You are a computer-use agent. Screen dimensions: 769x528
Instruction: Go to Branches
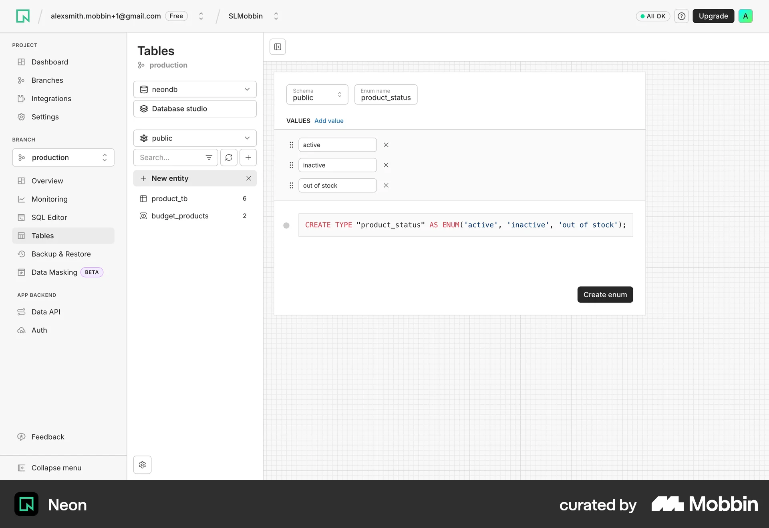pyautogui.click(x=63, y=80)
